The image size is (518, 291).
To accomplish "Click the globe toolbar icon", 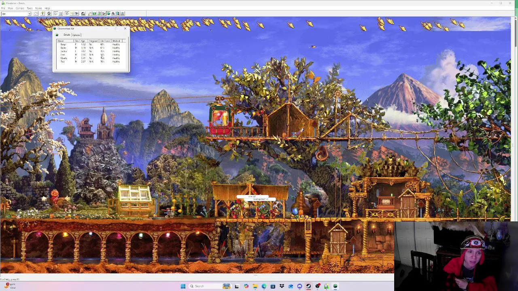I will [49, 14].
